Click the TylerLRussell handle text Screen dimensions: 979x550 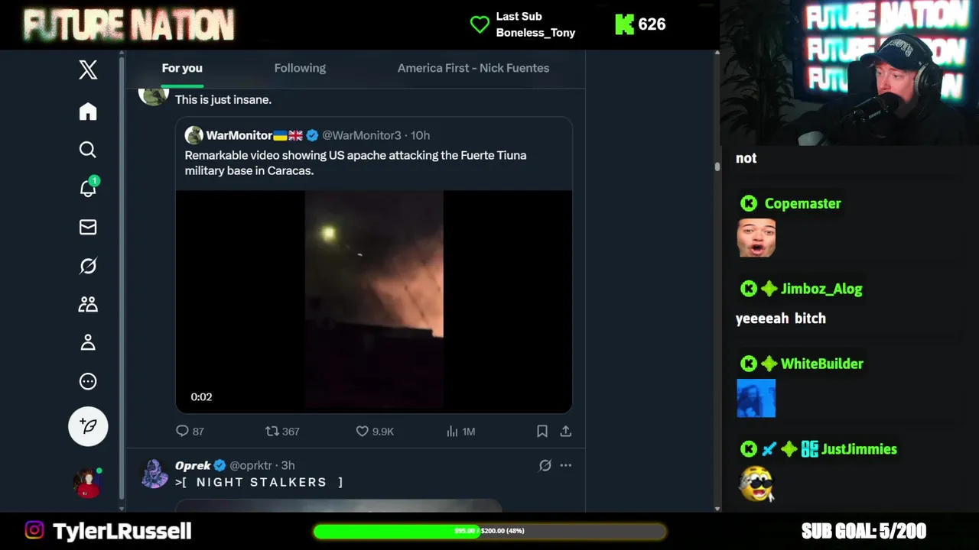point(122,531)
